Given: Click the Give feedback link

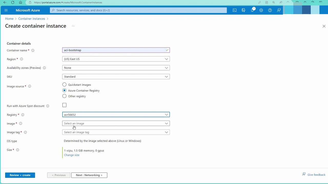Looking at the screenshot, I should pyautogui.click(x=314, y=175).
